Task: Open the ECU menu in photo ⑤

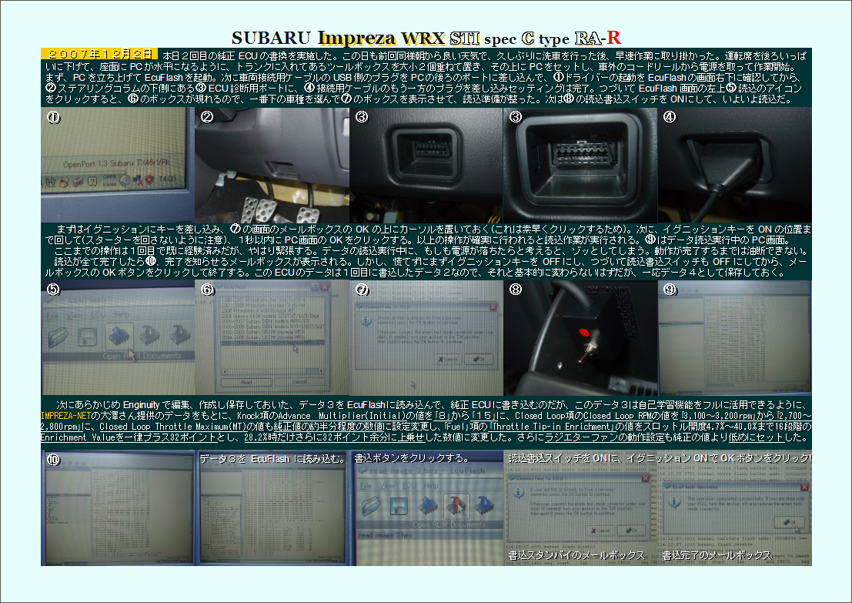Action: pyautogui.click(x=99, y=316)
